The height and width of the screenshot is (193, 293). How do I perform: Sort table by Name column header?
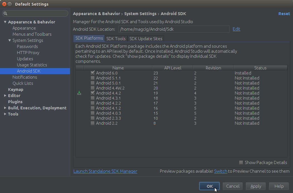point(118,68)
